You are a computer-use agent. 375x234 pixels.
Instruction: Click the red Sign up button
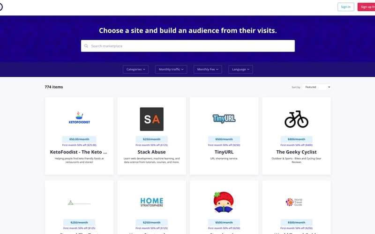367,7
